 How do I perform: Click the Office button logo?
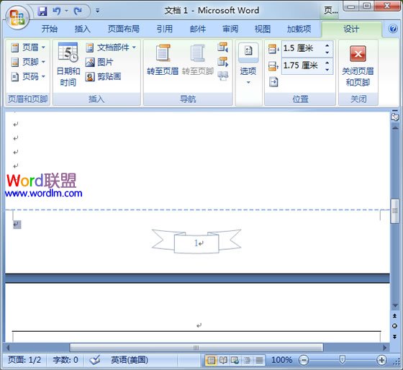(17, 18)
